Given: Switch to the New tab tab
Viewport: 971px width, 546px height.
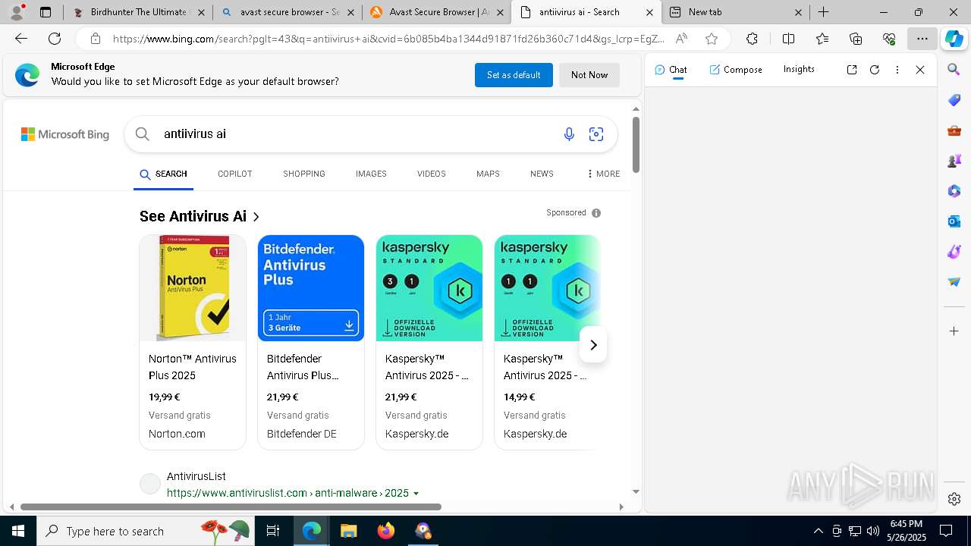Looking at the screenshot, I should (x=734, y=12).
